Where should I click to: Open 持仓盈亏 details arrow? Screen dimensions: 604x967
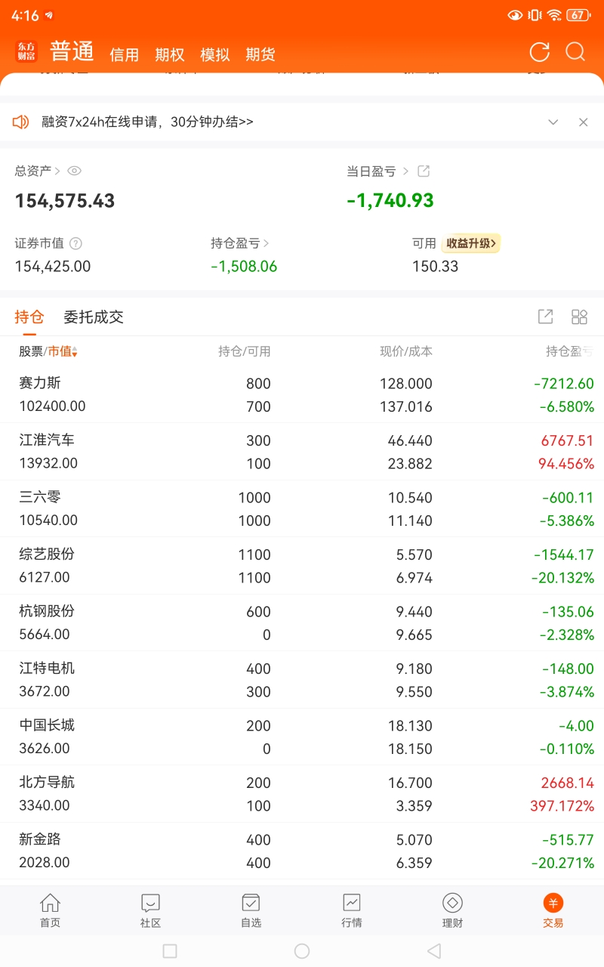266,243
